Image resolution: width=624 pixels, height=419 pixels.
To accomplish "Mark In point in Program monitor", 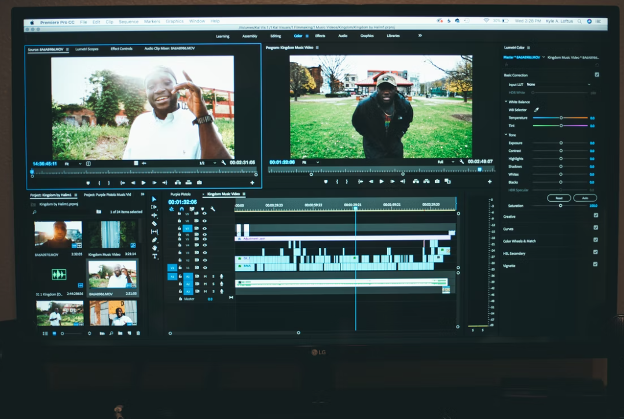I will [337, 181].
